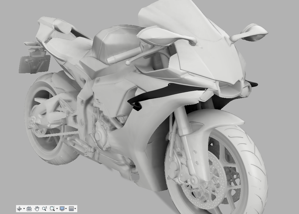The height and width of the screenshot is (214, 299).
Task: Click the Home standard view icon
Action: coord(29,208)
